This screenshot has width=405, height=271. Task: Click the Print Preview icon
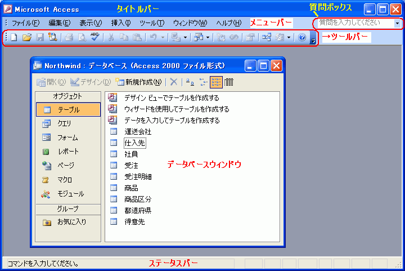tap(82, 38)
